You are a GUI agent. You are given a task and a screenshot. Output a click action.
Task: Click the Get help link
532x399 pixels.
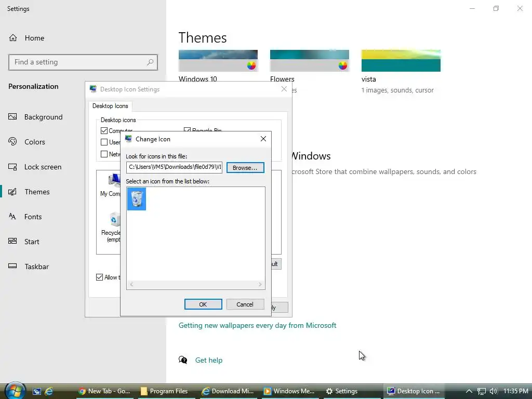coord(209,361)
